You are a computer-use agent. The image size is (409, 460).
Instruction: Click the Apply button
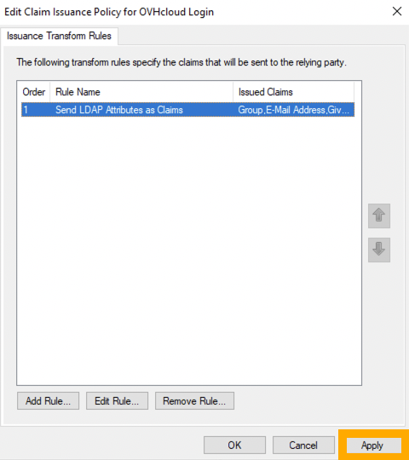pos(372,446)
